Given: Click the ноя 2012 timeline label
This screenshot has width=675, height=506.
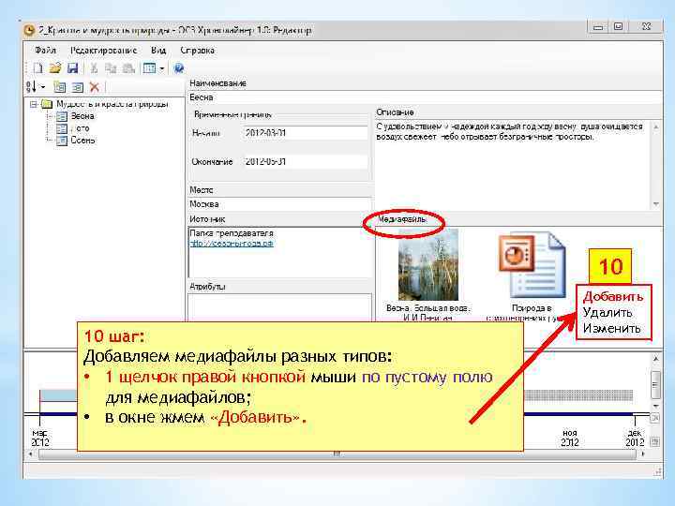Looking at the screenshot, I should click(570, 438).
